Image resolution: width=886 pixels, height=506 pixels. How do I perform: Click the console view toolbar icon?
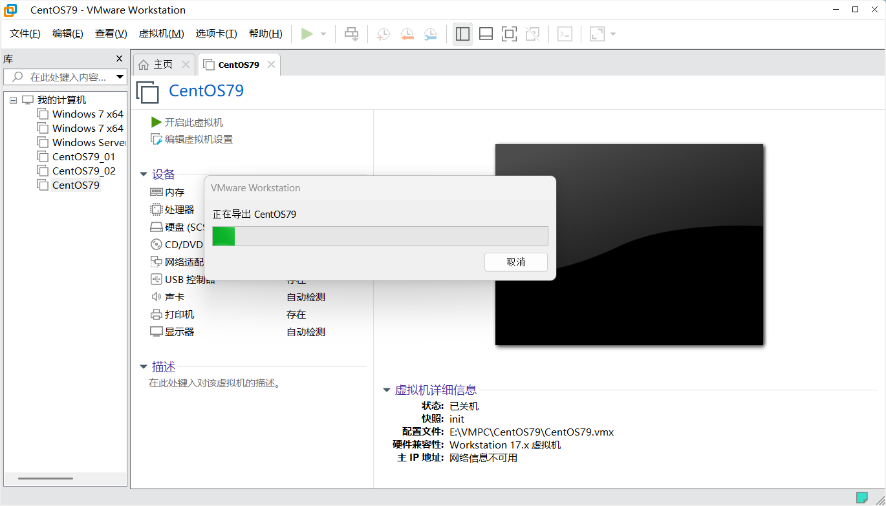[565, 34]
